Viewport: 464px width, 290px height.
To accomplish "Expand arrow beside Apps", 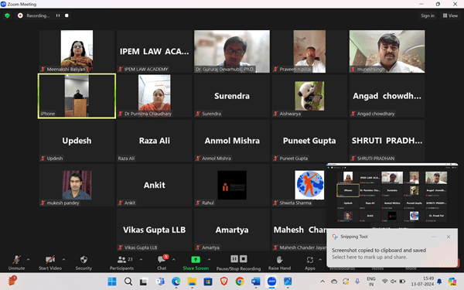I will pos(320,260).
